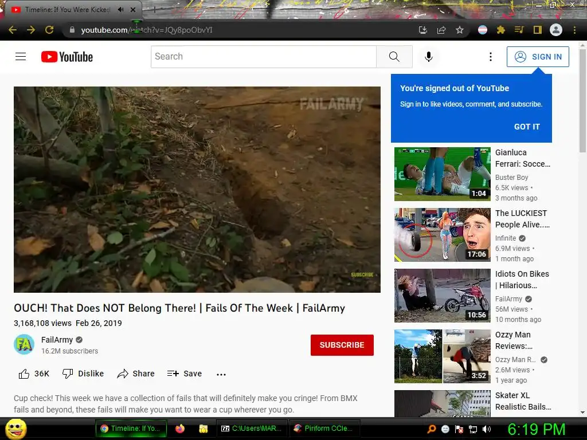Switch to 7-Zip C:\Users taskbar window
The width and height of the screenshot is (587, 440).
(252, 429)
